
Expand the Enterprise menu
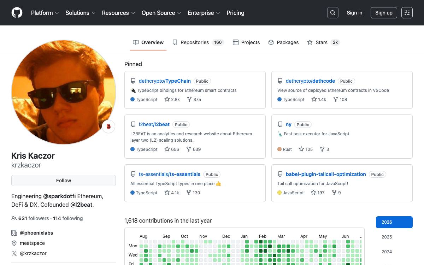(x=204, y=13)
